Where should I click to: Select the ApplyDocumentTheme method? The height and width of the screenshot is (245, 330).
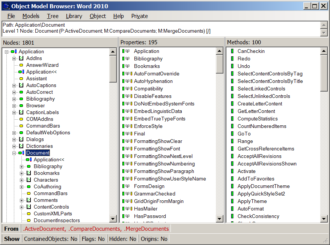(x=264, y=186)
